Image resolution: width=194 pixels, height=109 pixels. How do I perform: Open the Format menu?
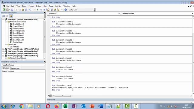pos(31,6)
